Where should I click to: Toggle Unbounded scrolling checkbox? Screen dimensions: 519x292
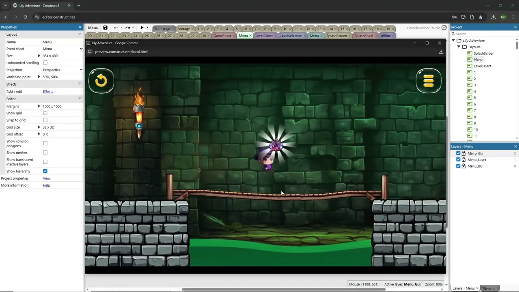(x=45, y=63)
